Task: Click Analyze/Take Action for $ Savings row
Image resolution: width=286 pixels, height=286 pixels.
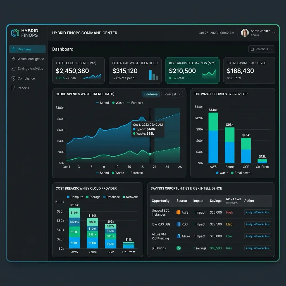Action: pos(258,248)
